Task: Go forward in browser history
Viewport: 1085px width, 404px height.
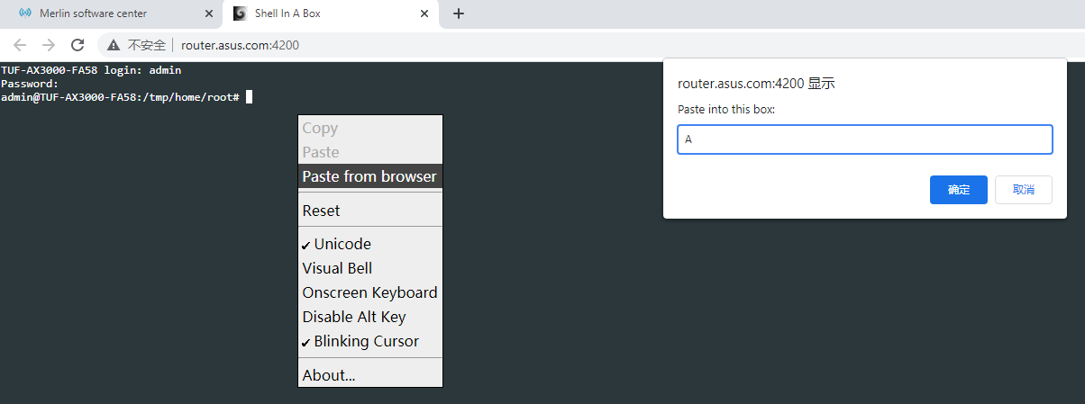Action: tap(49, 45)
